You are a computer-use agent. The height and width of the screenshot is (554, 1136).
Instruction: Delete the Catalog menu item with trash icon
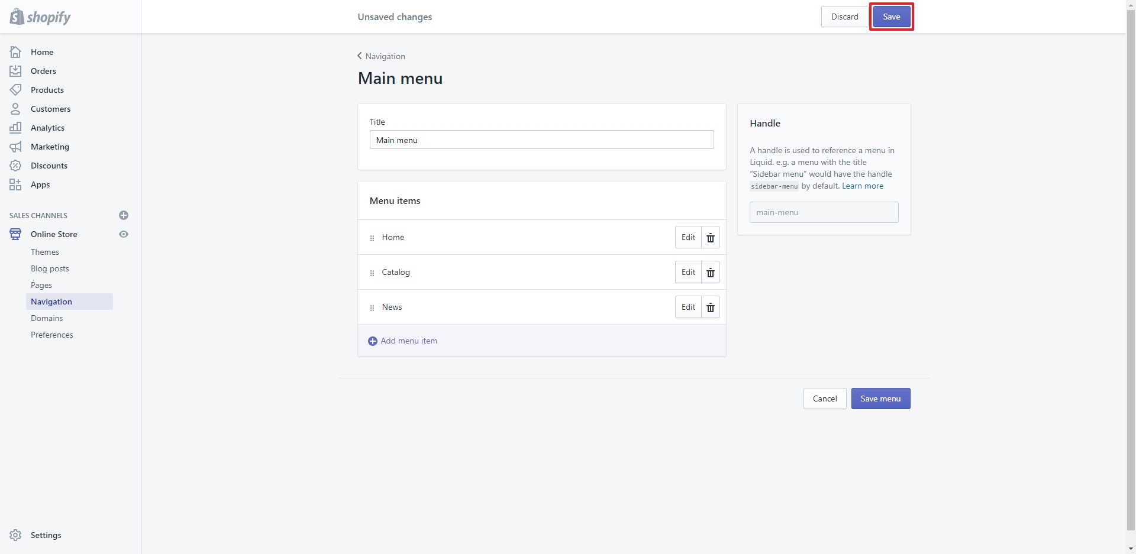click(711, 273)
